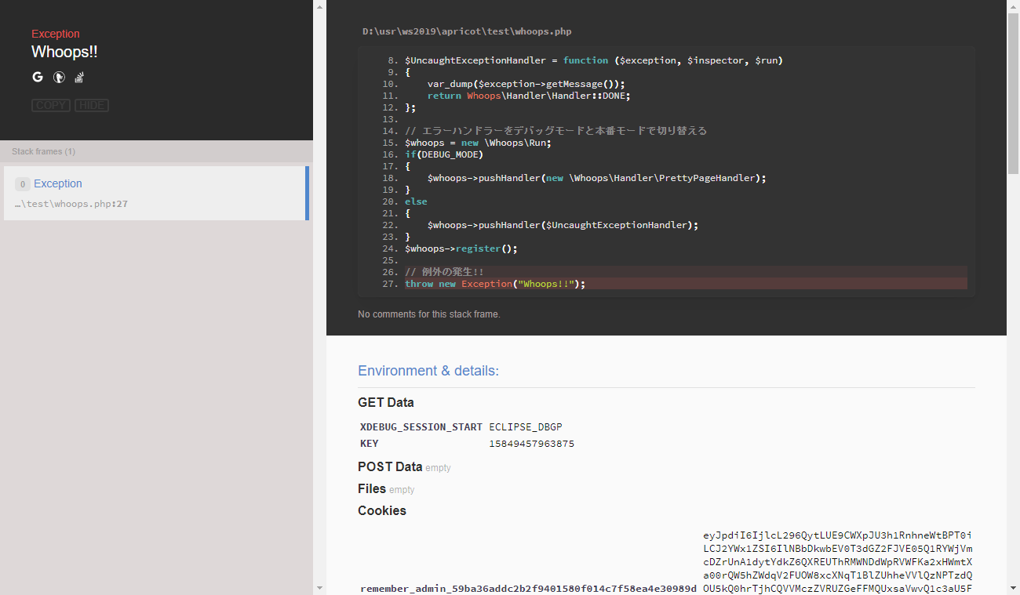Click the frame index 0 badge

click(x=23, y=184)
